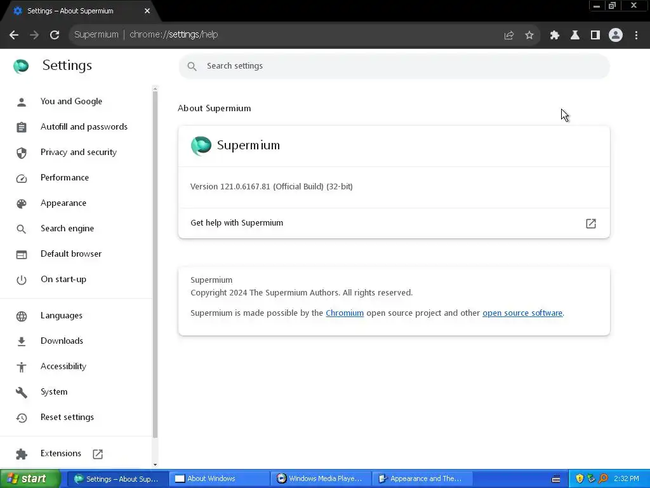Switch to Appearance and Themes taskbar item
The height and width of the screenshot is (488, 650).
coord(422,479)
